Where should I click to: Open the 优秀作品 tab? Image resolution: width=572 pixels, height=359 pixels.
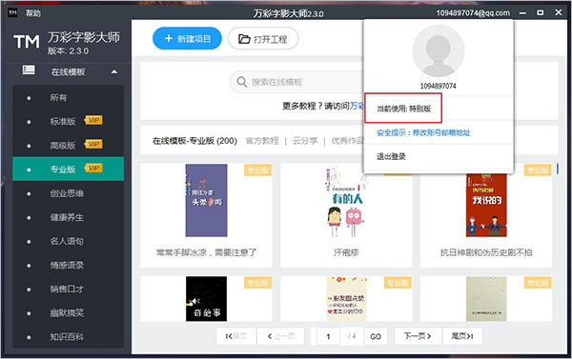[x=347, y=141]
